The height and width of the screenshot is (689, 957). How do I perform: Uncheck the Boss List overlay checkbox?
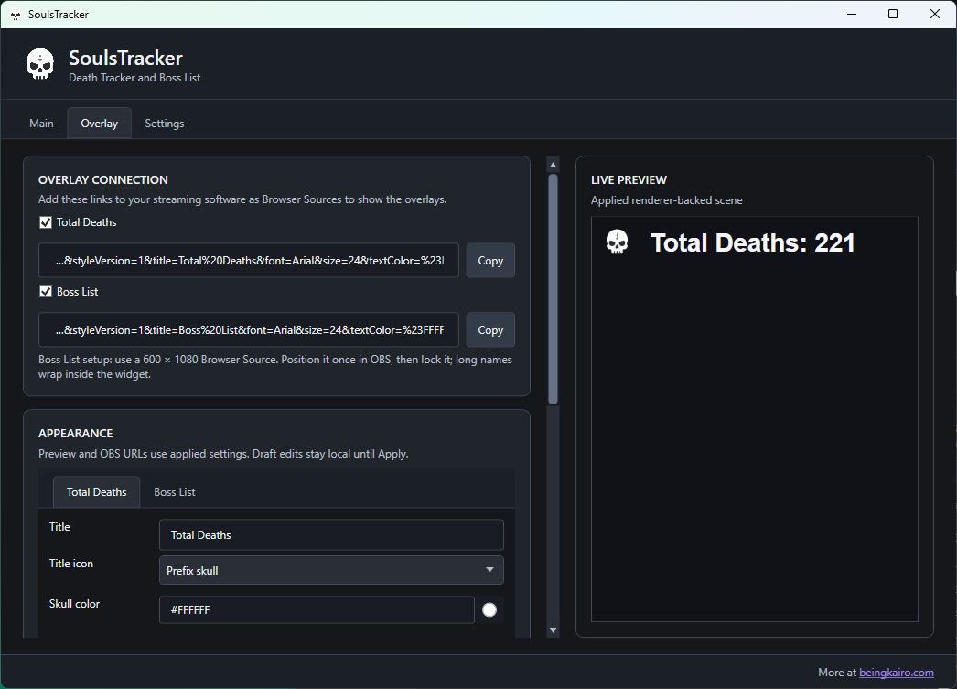(46, 292)
